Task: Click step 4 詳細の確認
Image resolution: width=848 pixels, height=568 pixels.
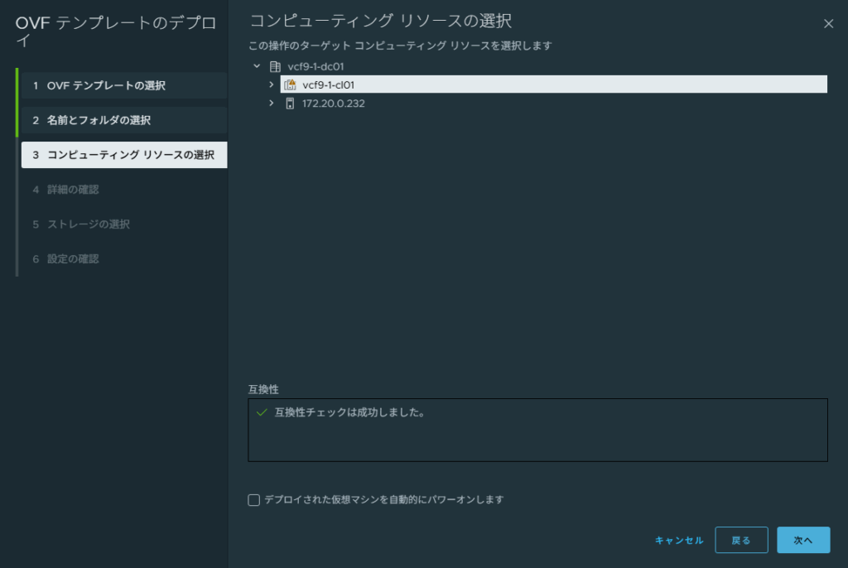Action: pos(73,190)
